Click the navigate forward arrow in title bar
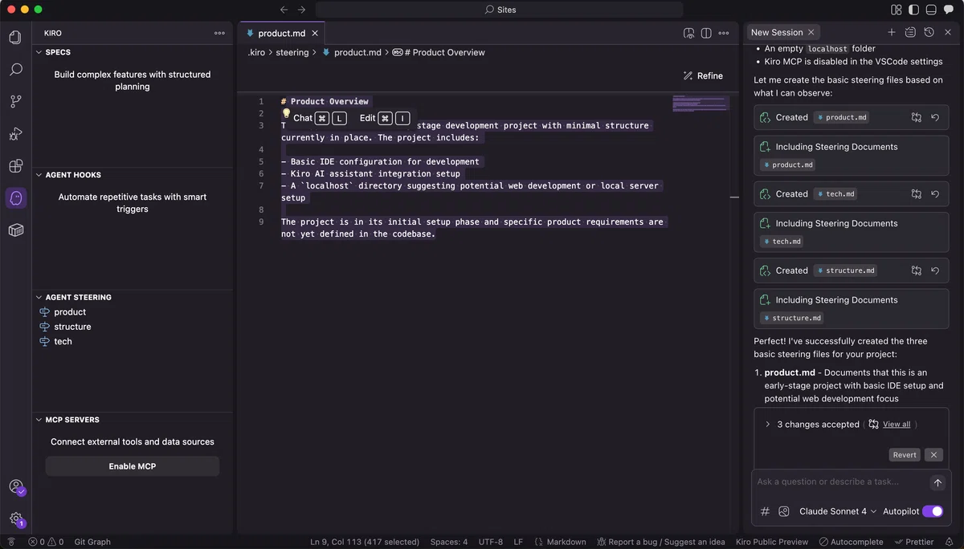Image resolution: width=964 pixels, height=549 pixels. tap(302, 10)
